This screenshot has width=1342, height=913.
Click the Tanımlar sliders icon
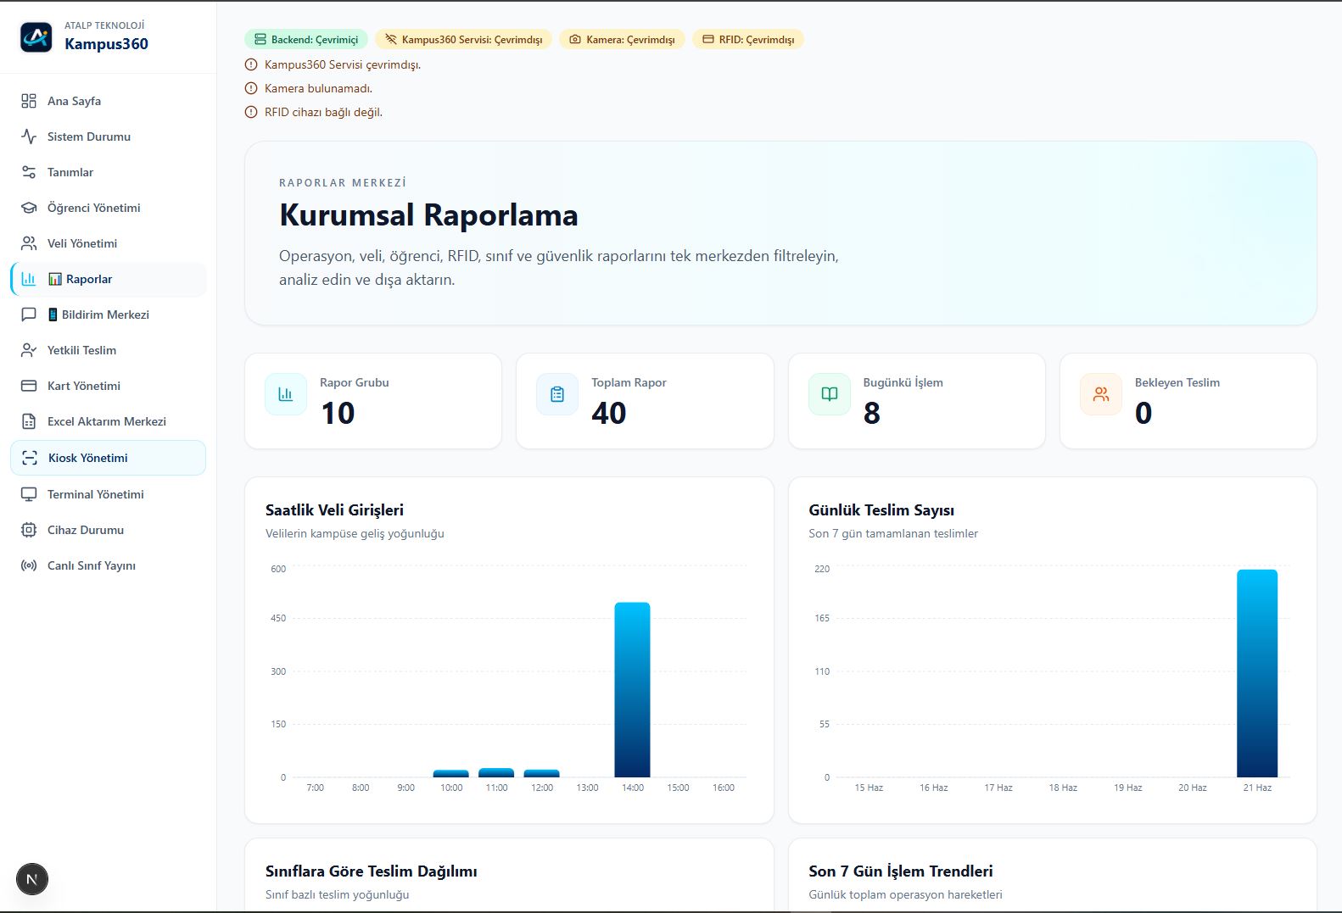pos(29,172)
